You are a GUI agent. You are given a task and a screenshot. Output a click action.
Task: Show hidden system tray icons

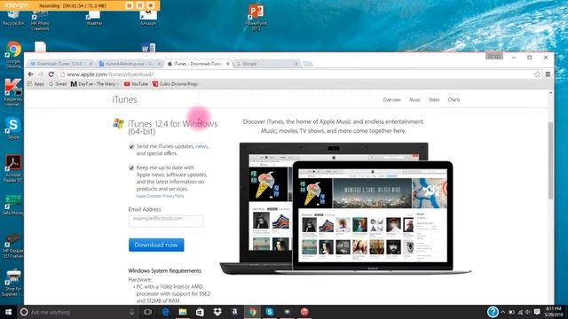(503, 312)
